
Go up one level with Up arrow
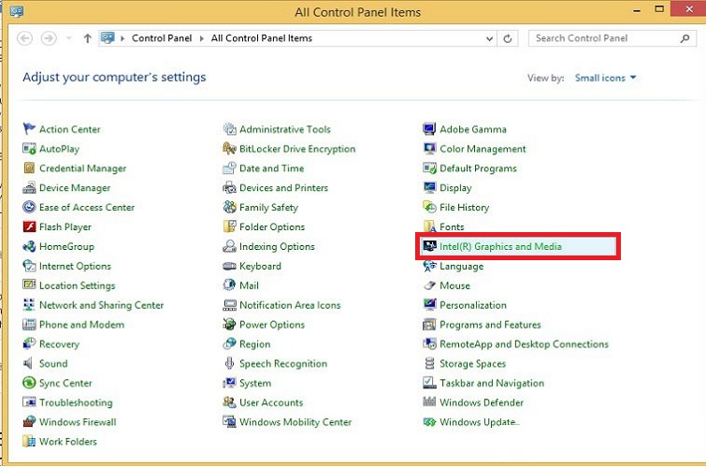[88, 38]
